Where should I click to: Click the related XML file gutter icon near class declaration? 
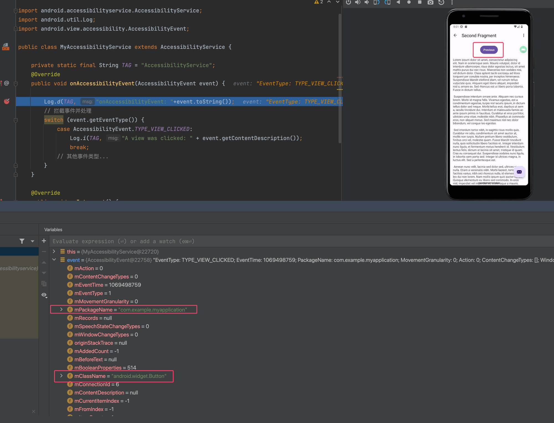(6, 47)
